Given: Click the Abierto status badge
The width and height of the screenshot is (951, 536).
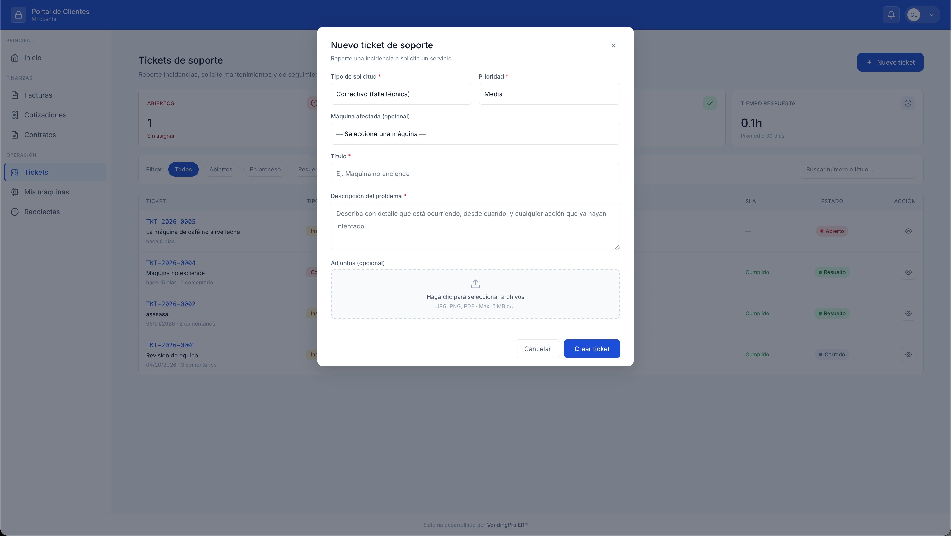Looking at the screenshot, I should pyautogui.click(x=832, y=231).
